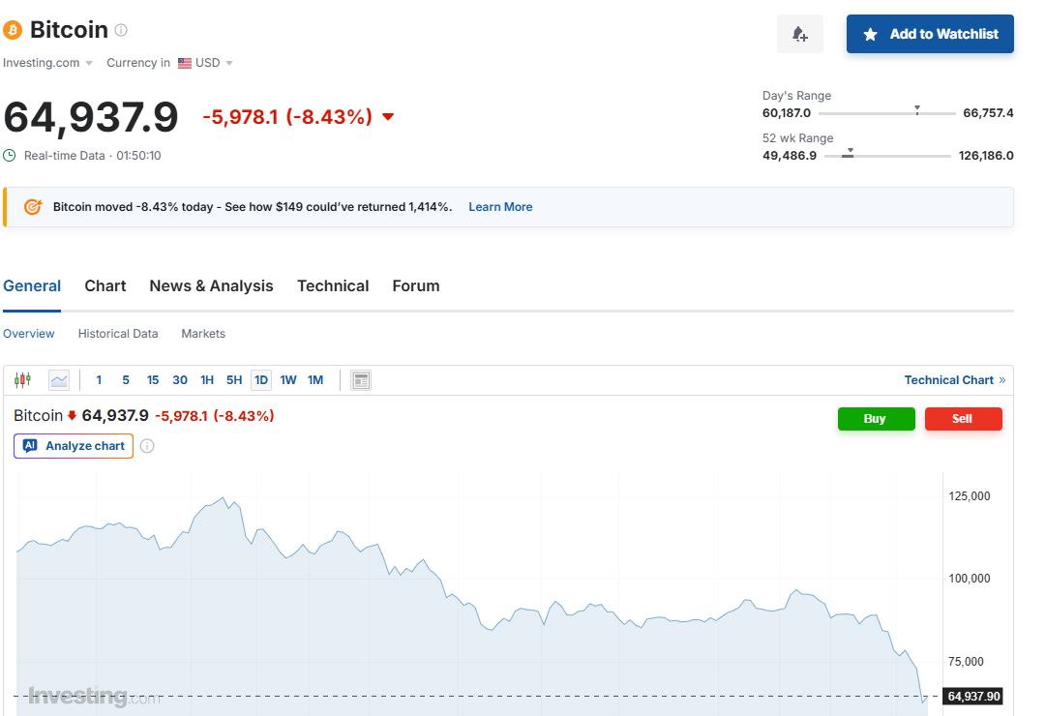Select the area chart type icon
This screenshot has width=1046, height=716.
click(x=59, y=380)
